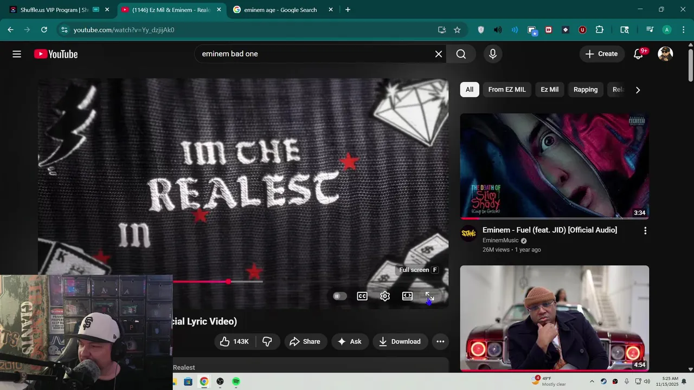Open more actions beside Download
Screen dimensions: 694x390
(440, 342)
